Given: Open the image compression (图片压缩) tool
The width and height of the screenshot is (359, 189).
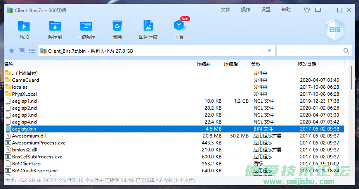Looking at the screenshot, I should pyautogui.click(x=148, y=25).
